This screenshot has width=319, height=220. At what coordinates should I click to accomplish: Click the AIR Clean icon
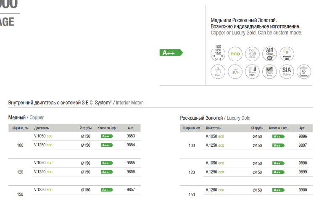269,54
